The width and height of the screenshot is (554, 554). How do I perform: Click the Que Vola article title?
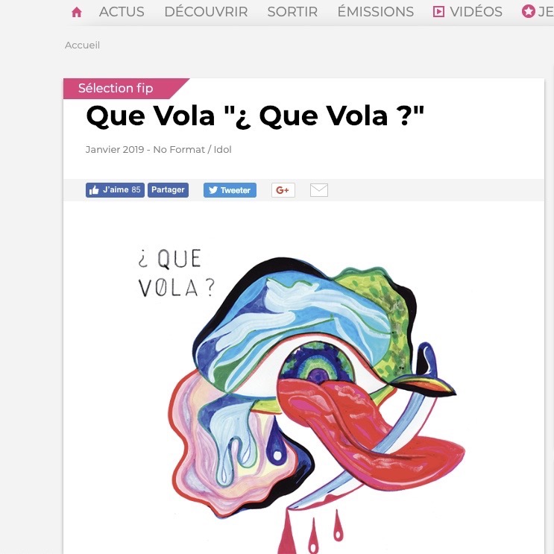click(255, 116)
